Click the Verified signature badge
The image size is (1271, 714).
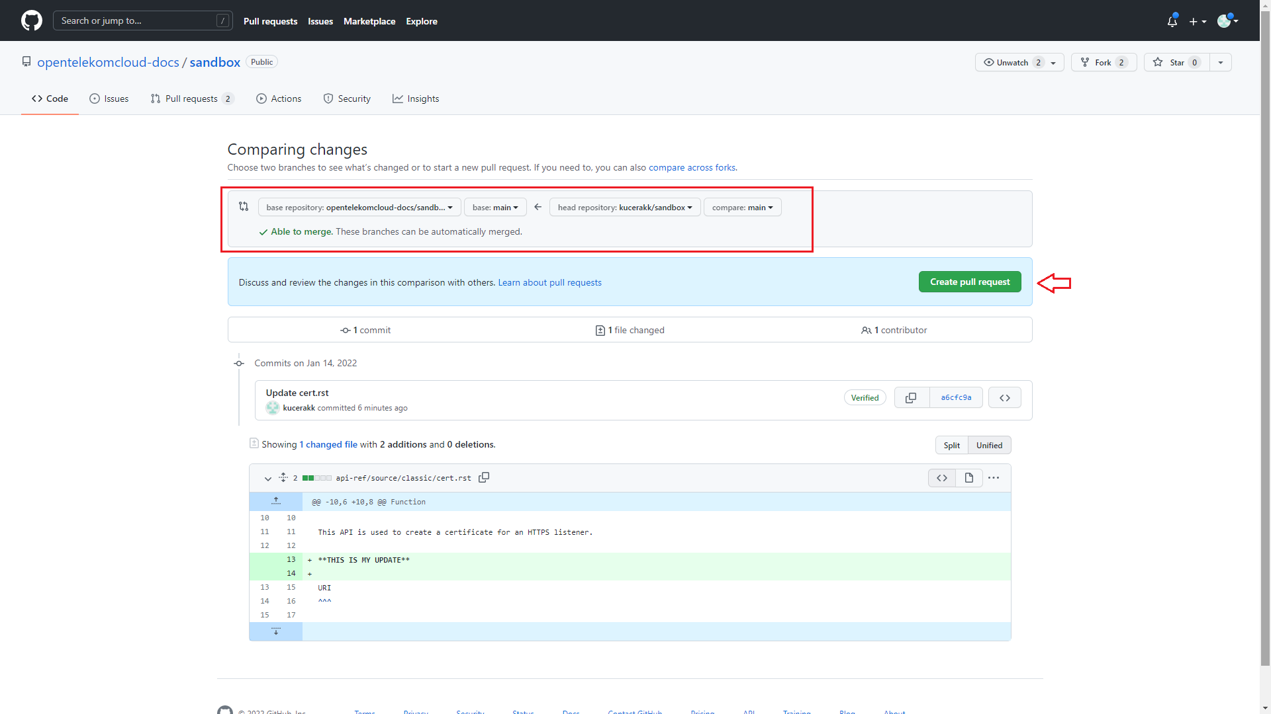tap(865, 398)
